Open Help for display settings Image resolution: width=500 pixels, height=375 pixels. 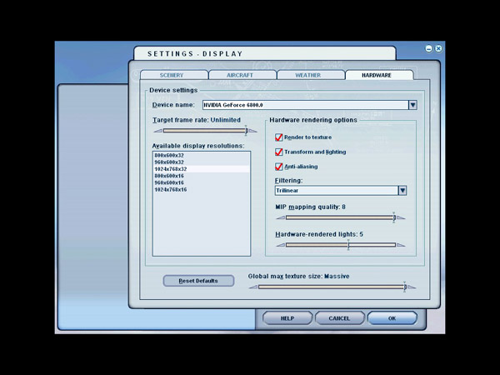[x=287, y=318]
